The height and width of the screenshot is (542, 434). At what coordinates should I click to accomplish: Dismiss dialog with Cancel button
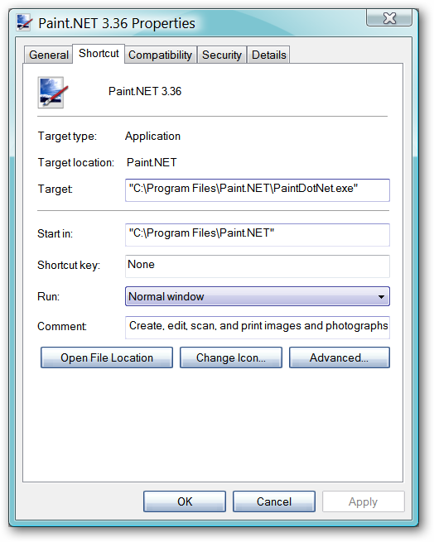coord(274,501)
